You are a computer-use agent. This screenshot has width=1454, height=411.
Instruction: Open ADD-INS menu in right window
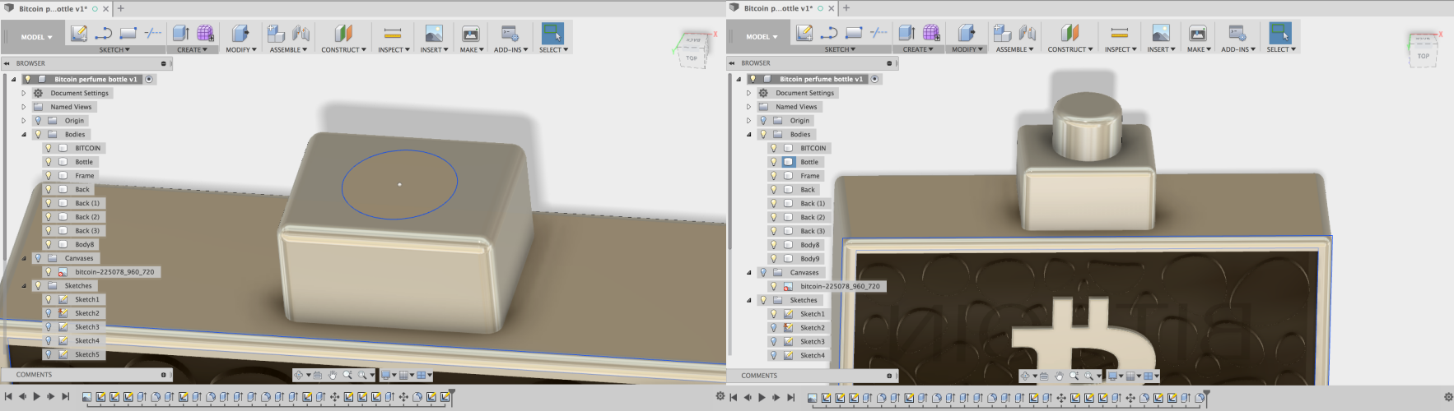click(1238, 49)
